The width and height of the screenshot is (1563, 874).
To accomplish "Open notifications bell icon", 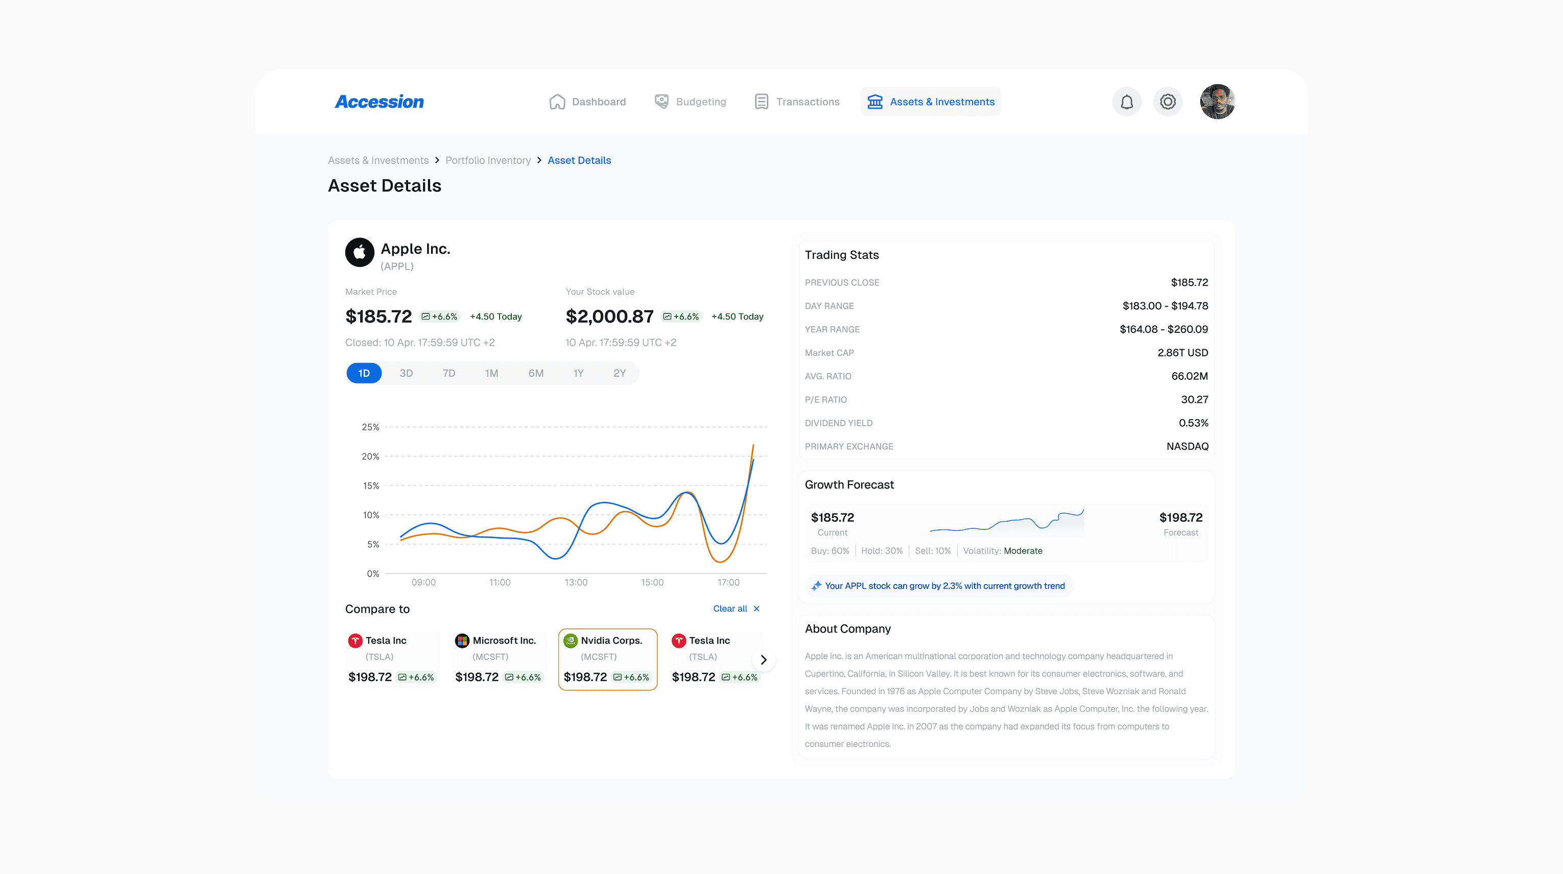I will click(x=1126, y=102).
